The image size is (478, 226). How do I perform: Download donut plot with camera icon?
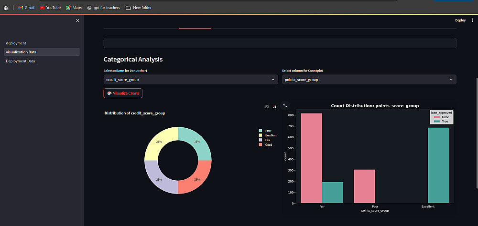tap(267, 107)
